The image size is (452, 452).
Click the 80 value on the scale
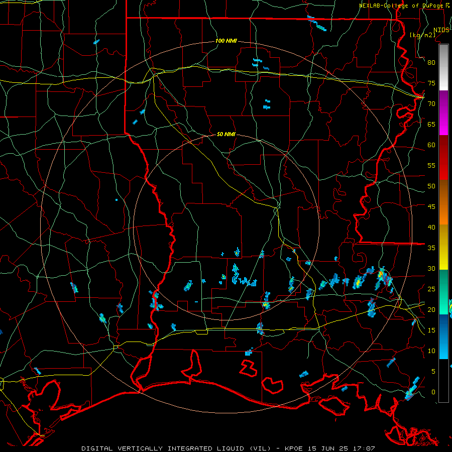[431, 63]
